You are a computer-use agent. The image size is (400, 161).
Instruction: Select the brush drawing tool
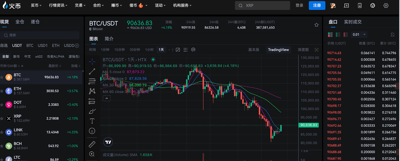[x=92, y=111]
